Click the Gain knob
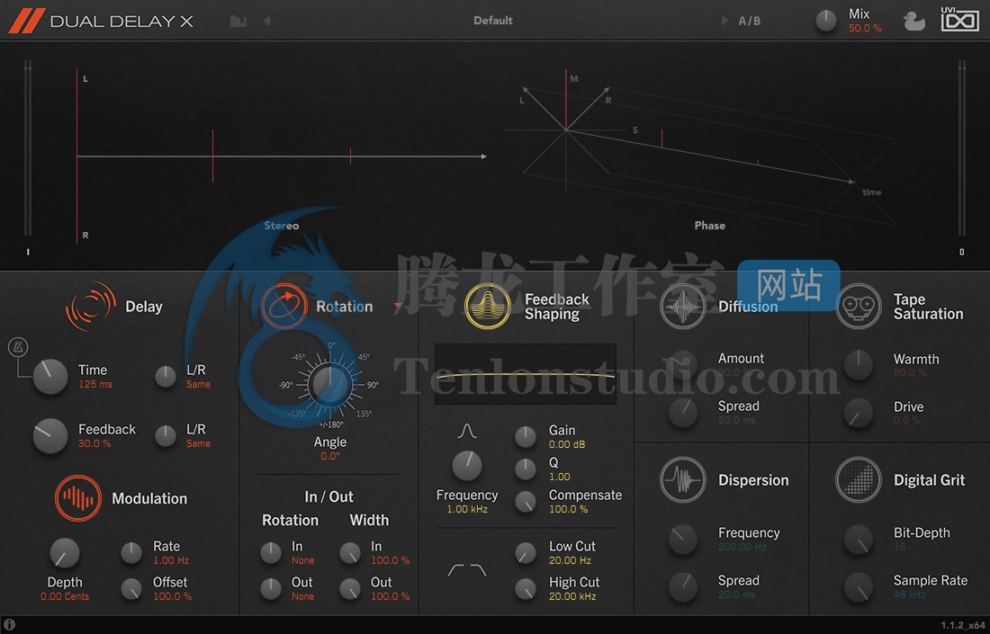 [526, 436]
